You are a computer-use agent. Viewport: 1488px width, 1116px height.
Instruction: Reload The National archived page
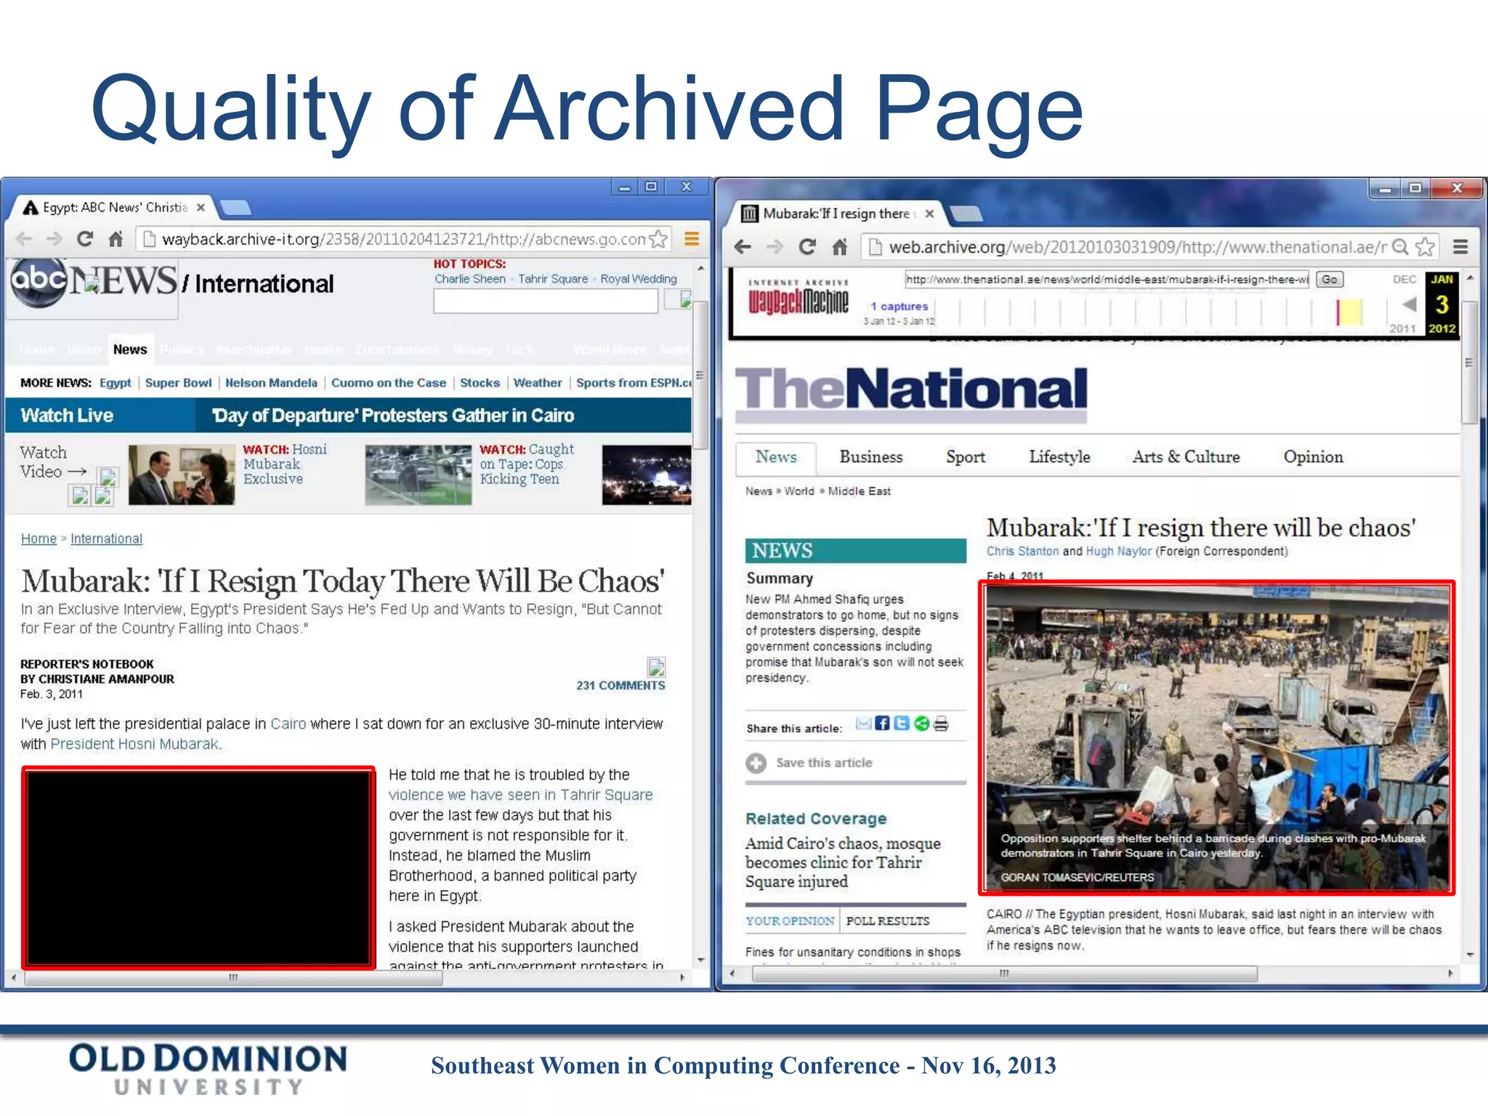click(807, 247)
